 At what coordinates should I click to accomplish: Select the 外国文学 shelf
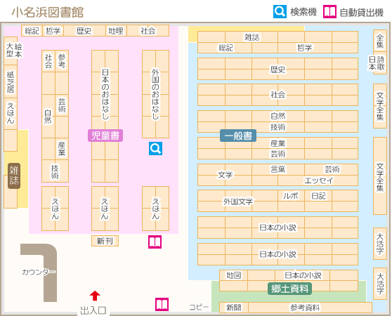pyautogui.click(x=237, y=201)
